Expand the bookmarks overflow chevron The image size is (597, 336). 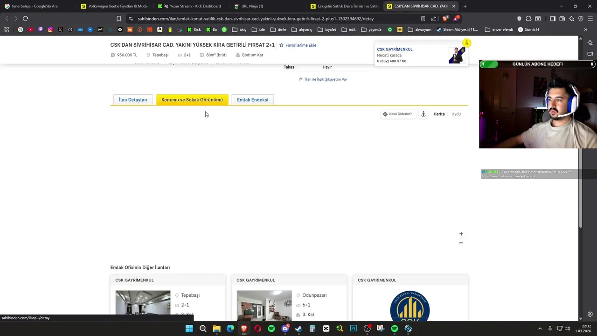pos(586,29)
